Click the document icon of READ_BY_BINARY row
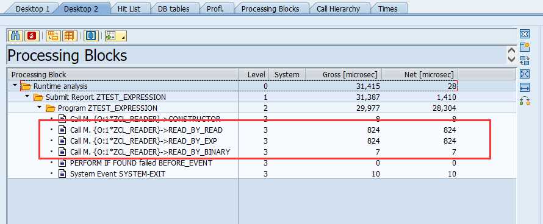Image resolution: width=543 pixels, height=224 pixels. (62, 152)
